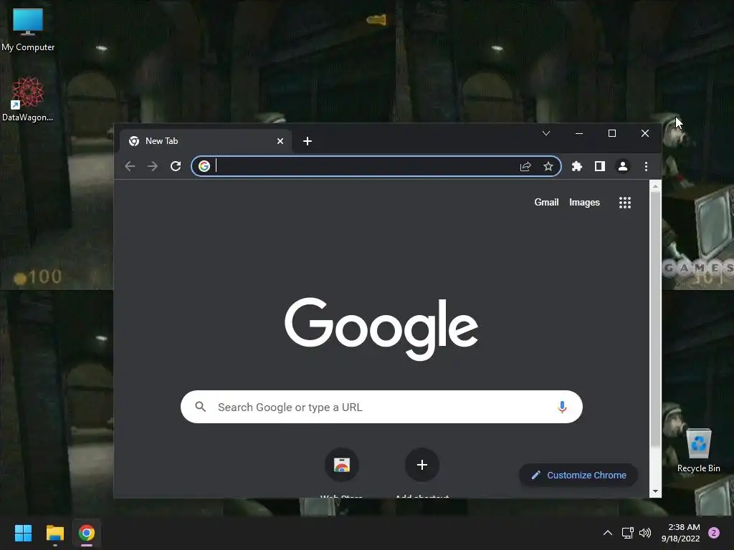Open the network status tray icon

click(x=627, y=533)
